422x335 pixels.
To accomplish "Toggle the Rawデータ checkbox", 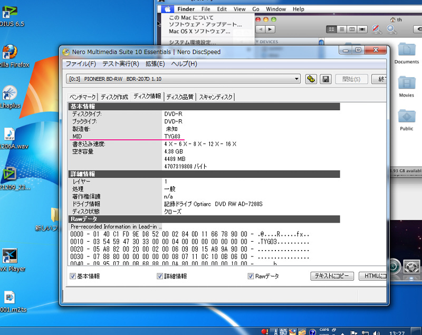I will (251, 276).
